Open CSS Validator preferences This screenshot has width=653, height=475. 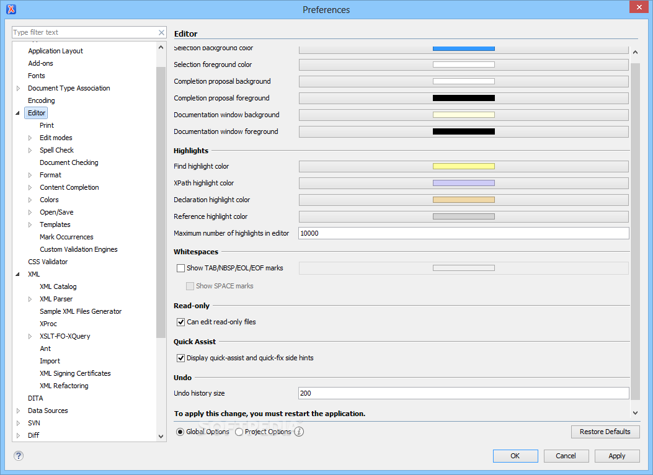(48, 262)
